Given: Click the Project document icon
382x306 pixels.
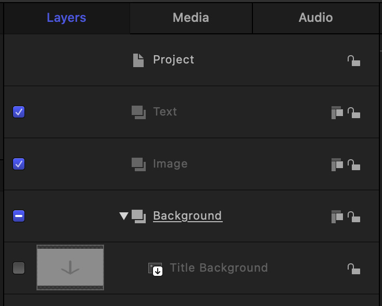Looking at the screenshot, I should pos(138,60).
